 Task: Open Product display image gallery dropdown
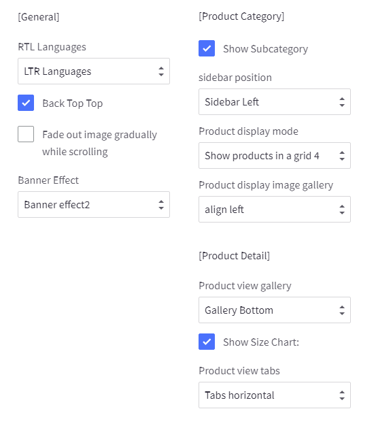275,210
